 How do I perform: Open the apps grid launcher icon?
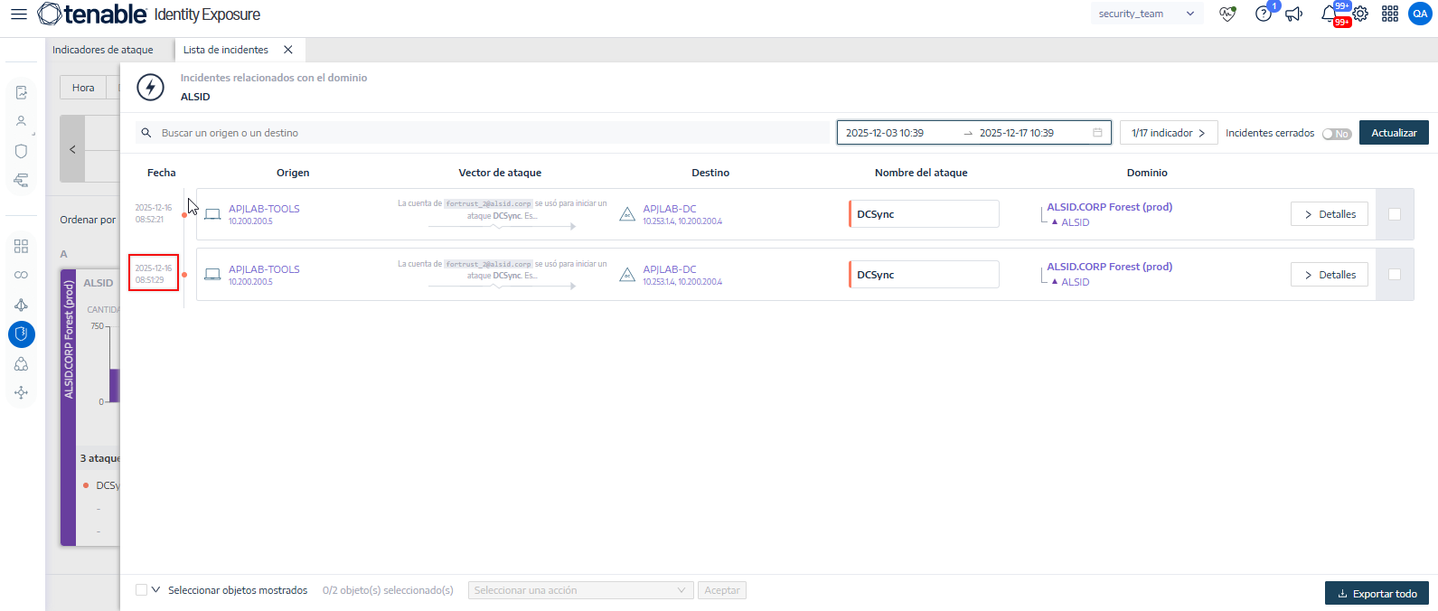(x=1390, y=14)
